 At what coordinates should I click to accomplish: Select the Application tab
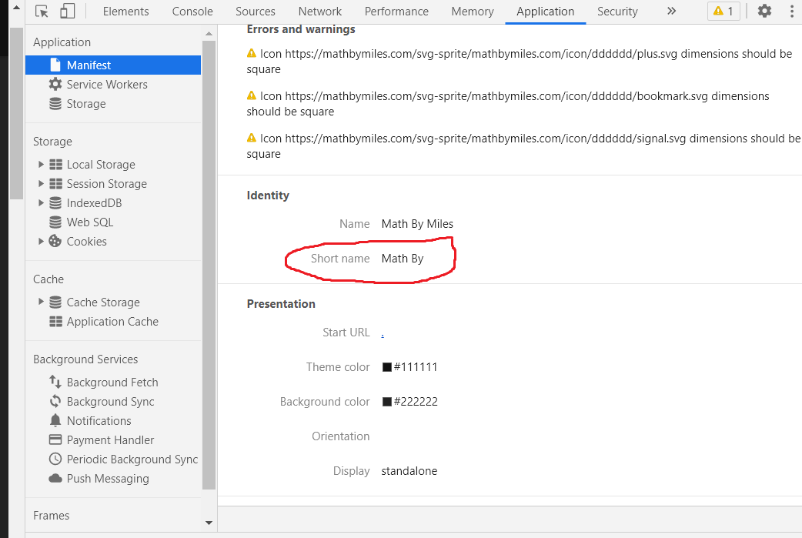click(x=545, y=12)
